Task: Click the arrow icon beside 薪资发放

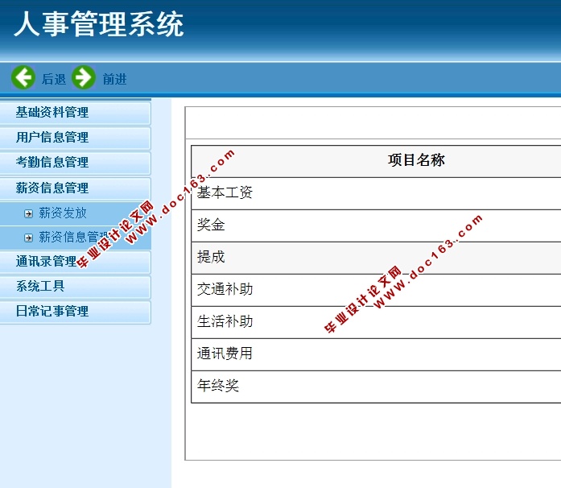Action: (28, 213)
